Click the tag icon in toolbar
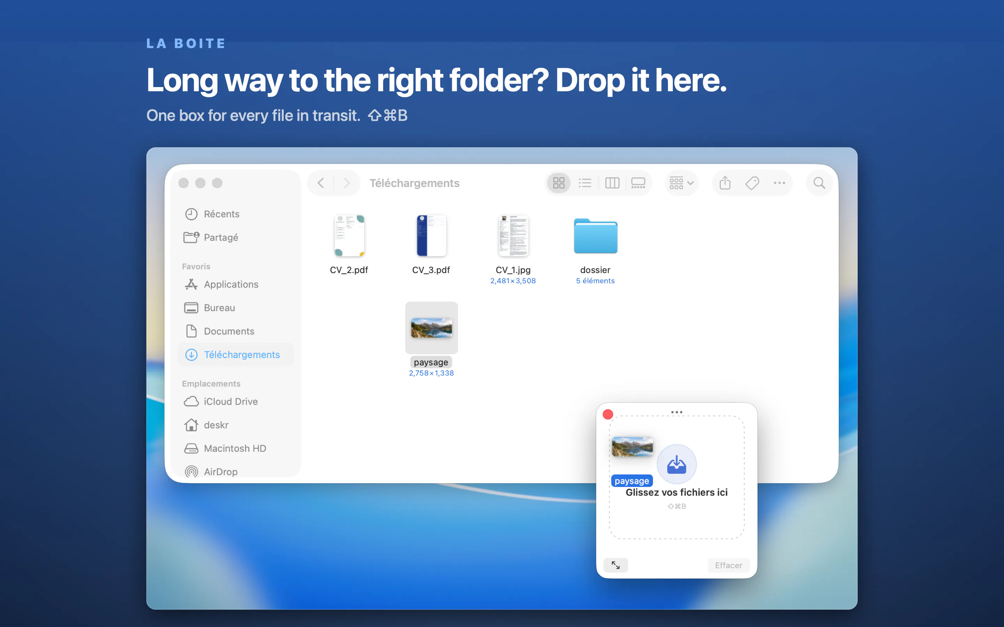 pyautogui.click(x=752, y=183)
